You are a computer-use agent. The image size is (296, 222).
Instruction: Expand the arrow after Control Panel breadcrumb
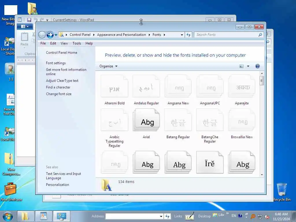coord(94,35)
